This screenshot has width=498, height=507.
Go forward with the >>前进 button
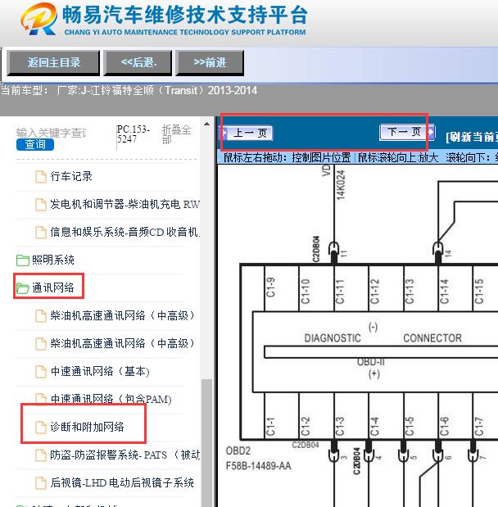tap(210, 63)
